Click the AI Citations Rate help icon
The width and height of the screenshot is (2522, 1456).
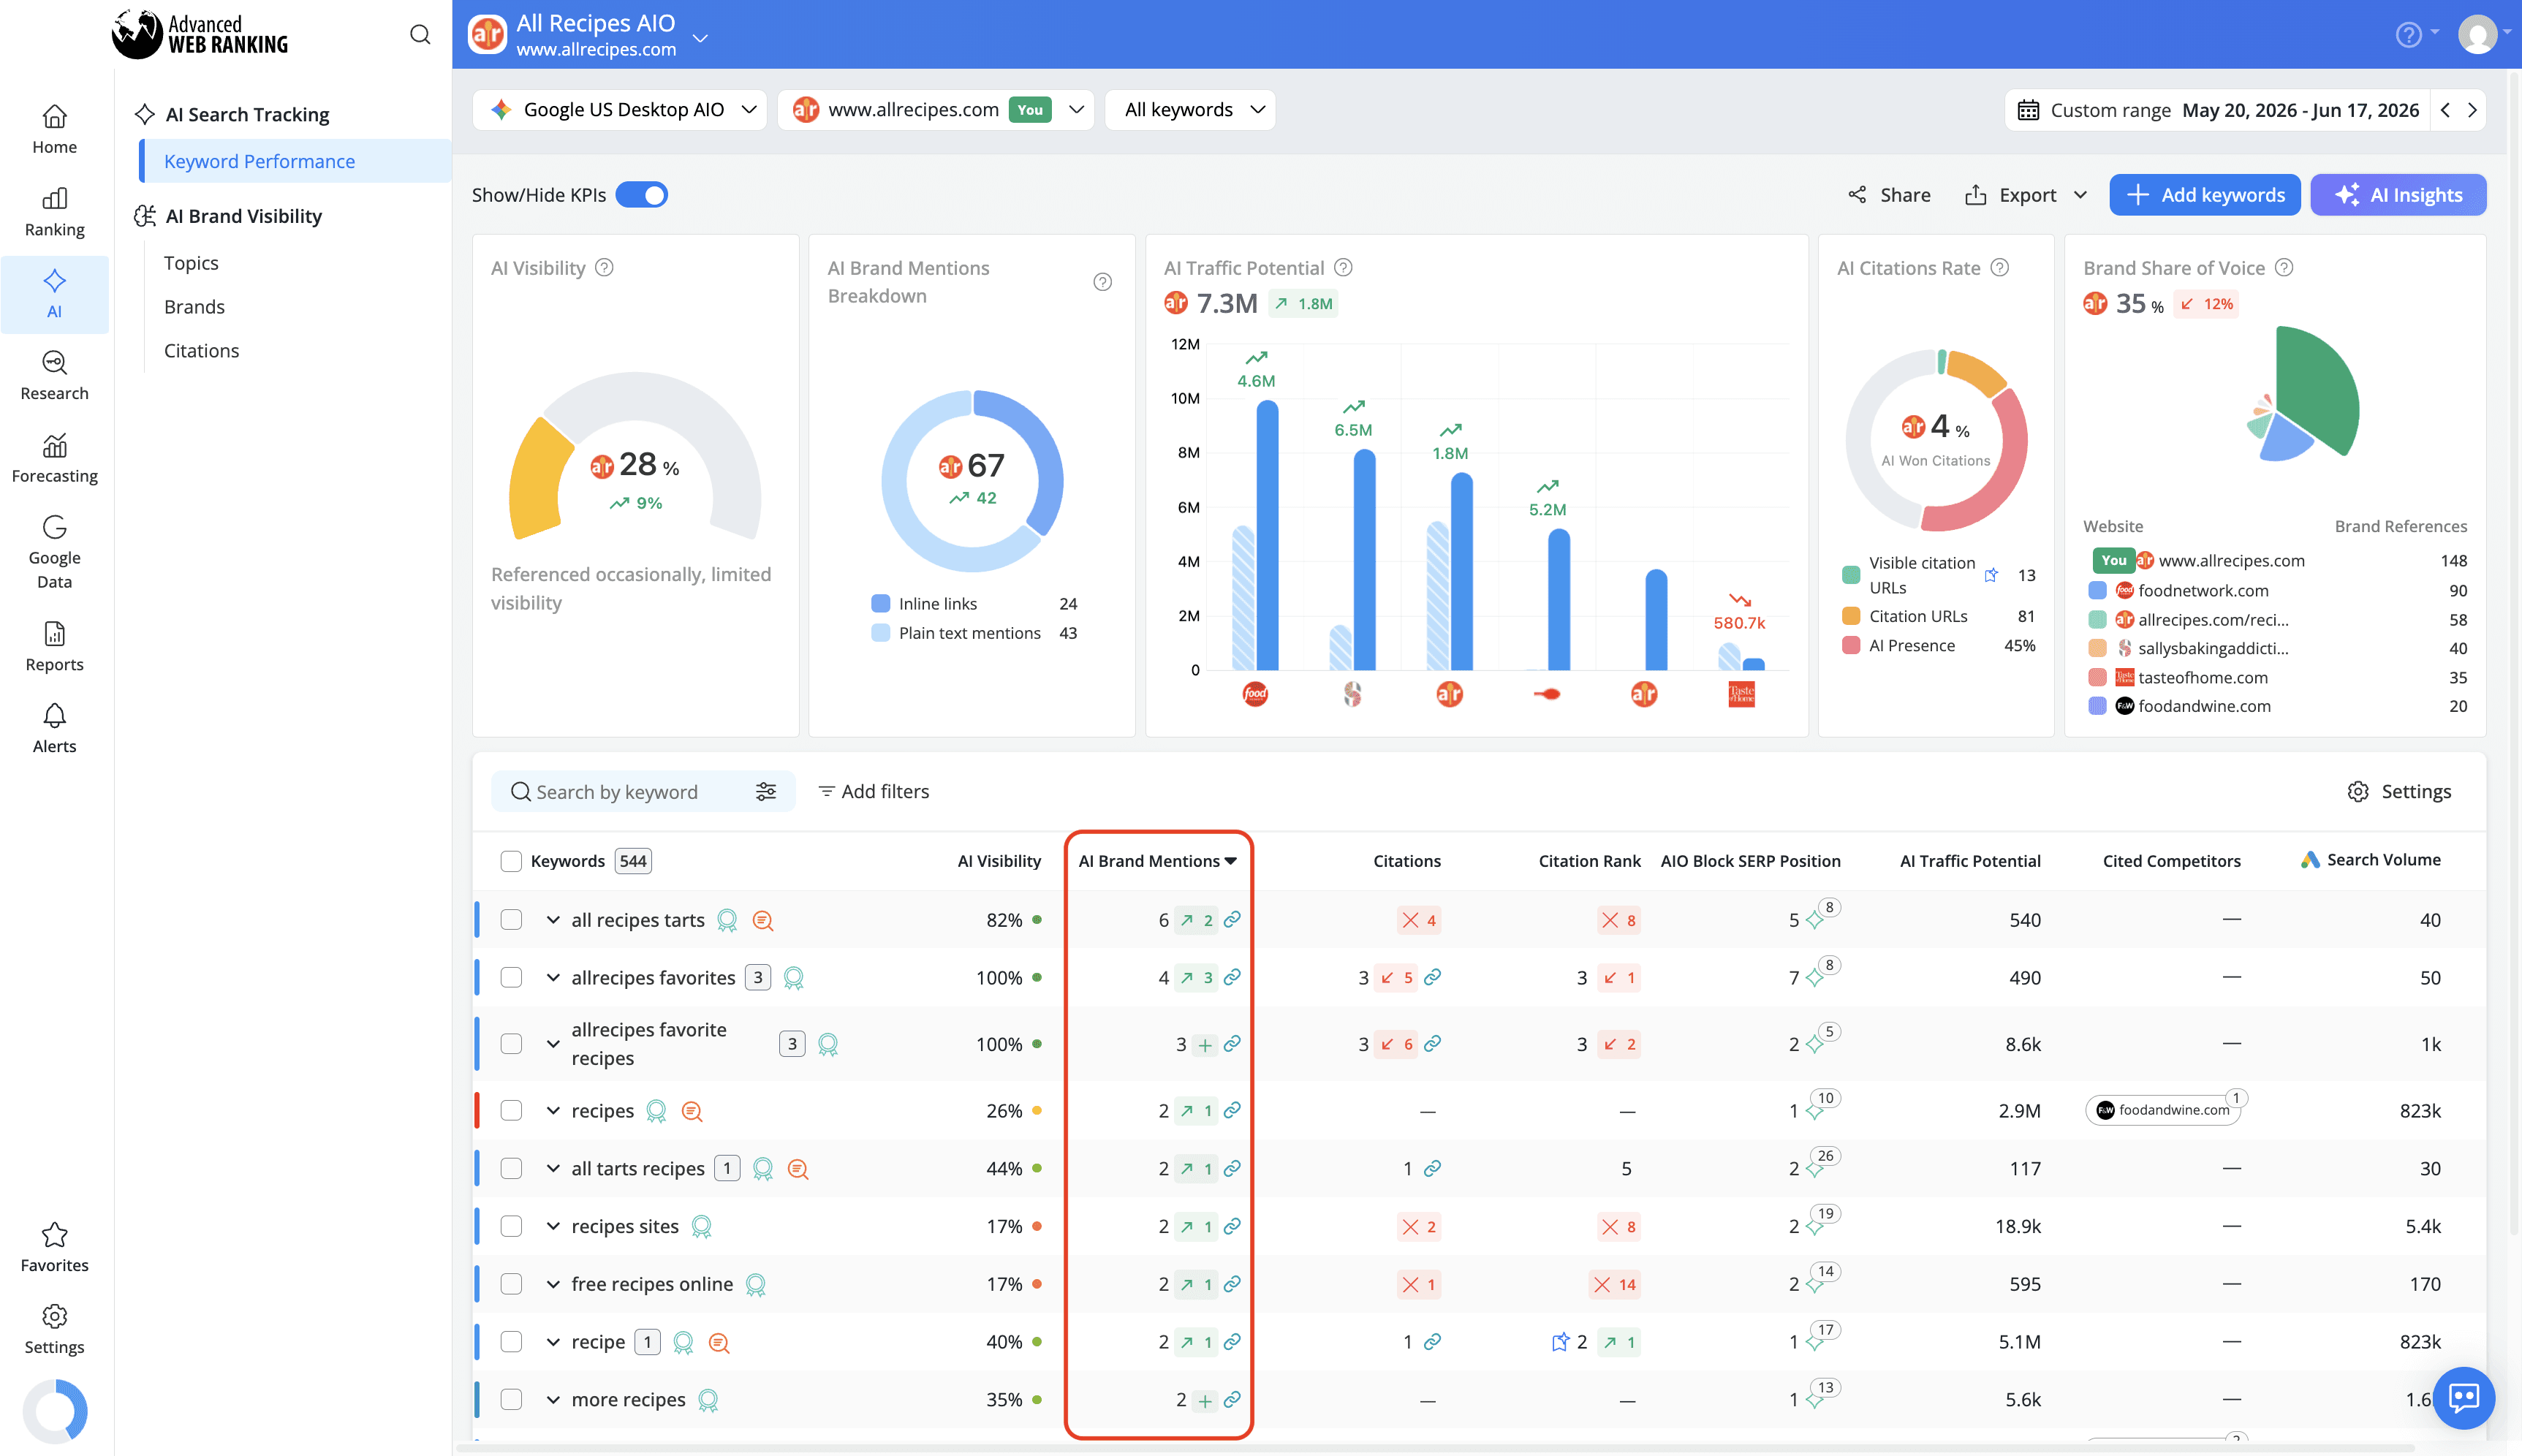[x=1999, y=267]
